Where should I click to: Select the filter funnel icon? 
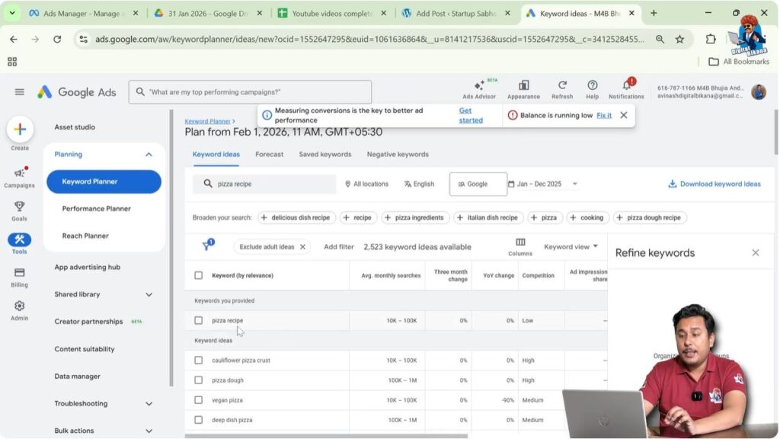207,246
